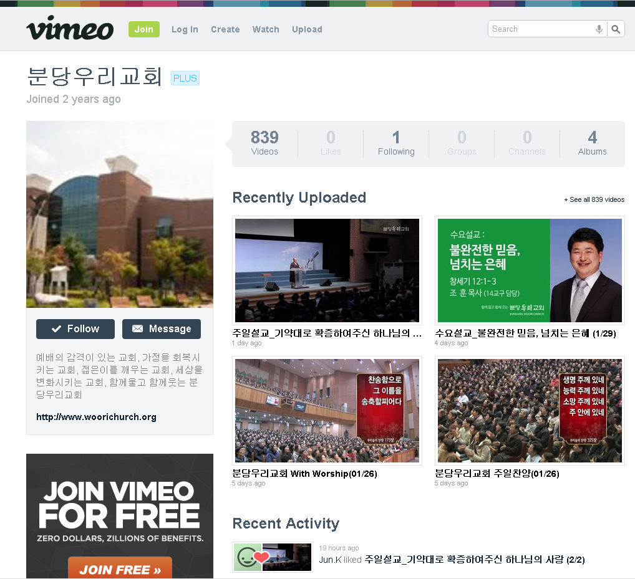The height and width of the screenshot is (579, 635).
Task: View the 0 Likes stat
Action: coord(331,143)
